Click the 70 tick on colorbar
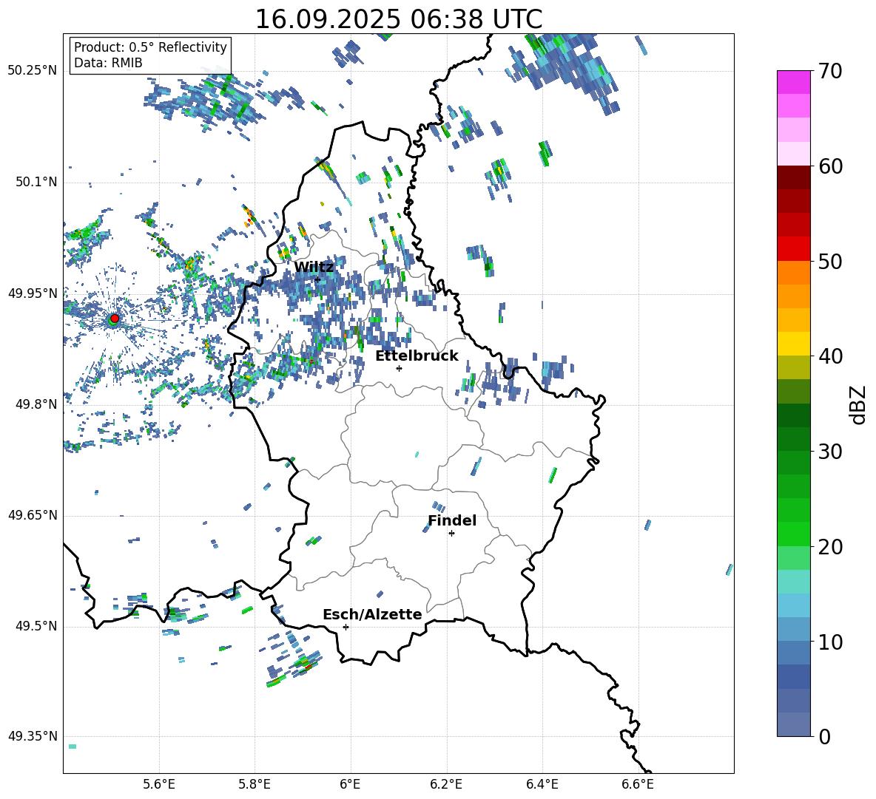This screenshot has height=799, width=876. 830,71
